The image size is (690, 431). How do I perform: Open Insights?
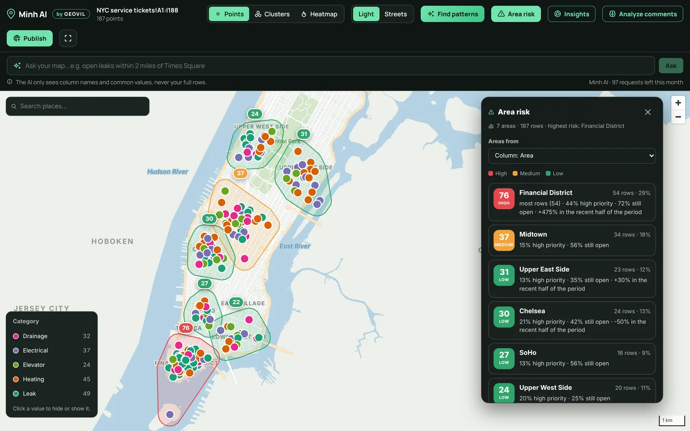(572, 14)
